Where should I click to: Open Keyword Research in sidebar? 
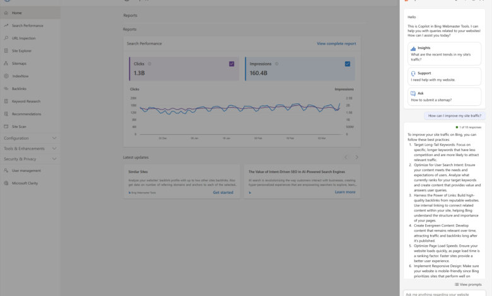click(30, 101)
